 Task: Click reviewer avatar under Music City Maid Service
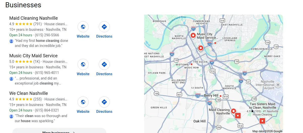coord(11,79)
